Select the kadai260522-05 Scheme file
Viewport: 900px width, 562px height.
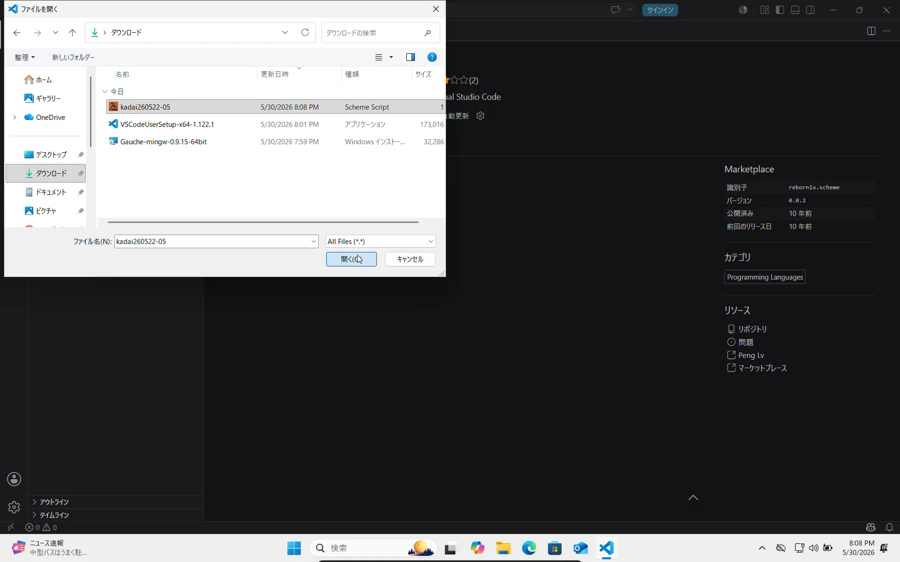click(x=276, y=107)
